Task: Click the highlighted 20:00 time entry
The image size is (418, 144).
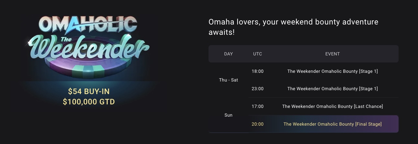Action: [x=258, y=124]
